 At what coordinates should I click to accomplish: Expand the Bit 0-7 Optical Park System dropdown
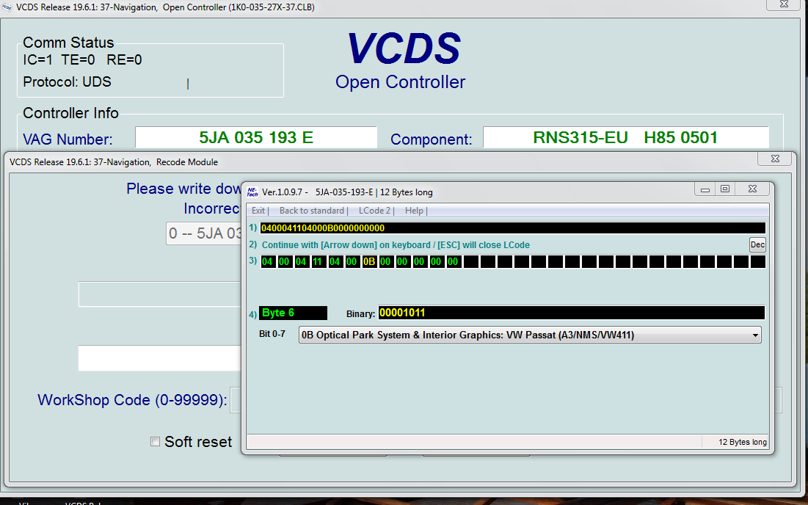(530, 335)
